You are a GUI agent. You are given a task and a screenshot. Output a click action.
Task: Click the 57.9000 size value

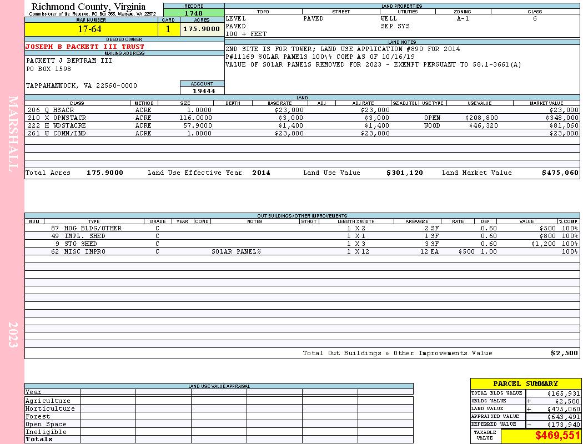(x=198, y=125)
